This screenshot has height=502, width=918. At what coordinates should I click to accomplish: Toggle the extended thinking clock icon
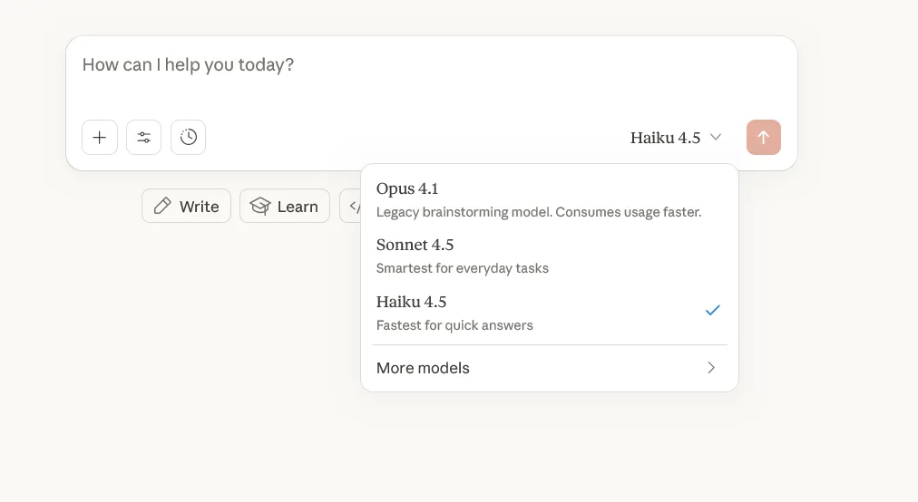[188, 138]
